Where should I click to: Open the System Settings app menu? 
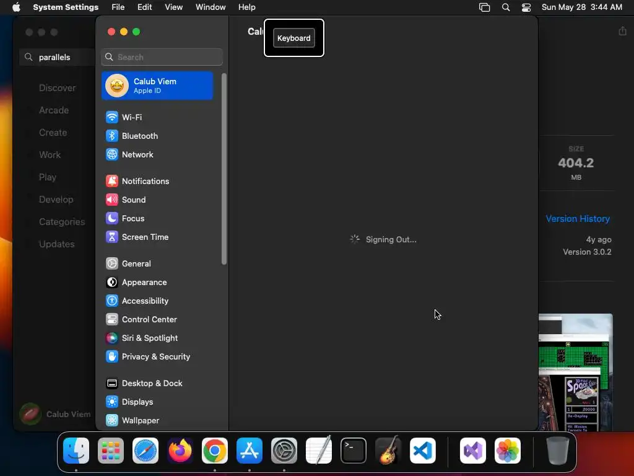[66, 7]
